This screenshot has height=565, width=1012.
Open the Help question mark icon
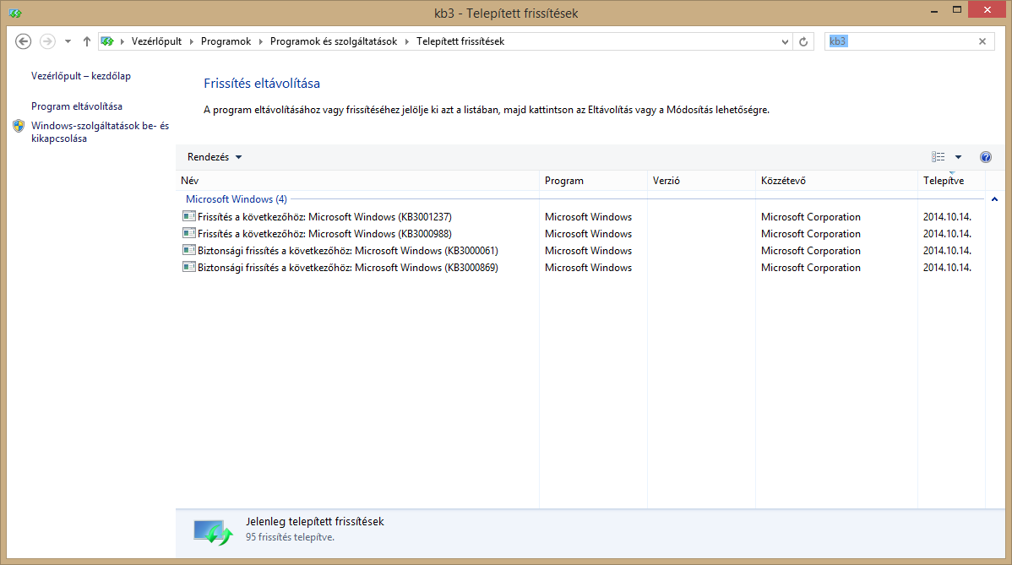click(986, 157)
